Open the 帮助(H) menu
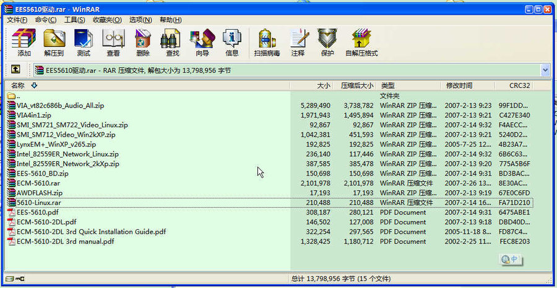Image resolution: width=557 pixels, height=288 pixels. pyautogui.click(x=171, y=20)
